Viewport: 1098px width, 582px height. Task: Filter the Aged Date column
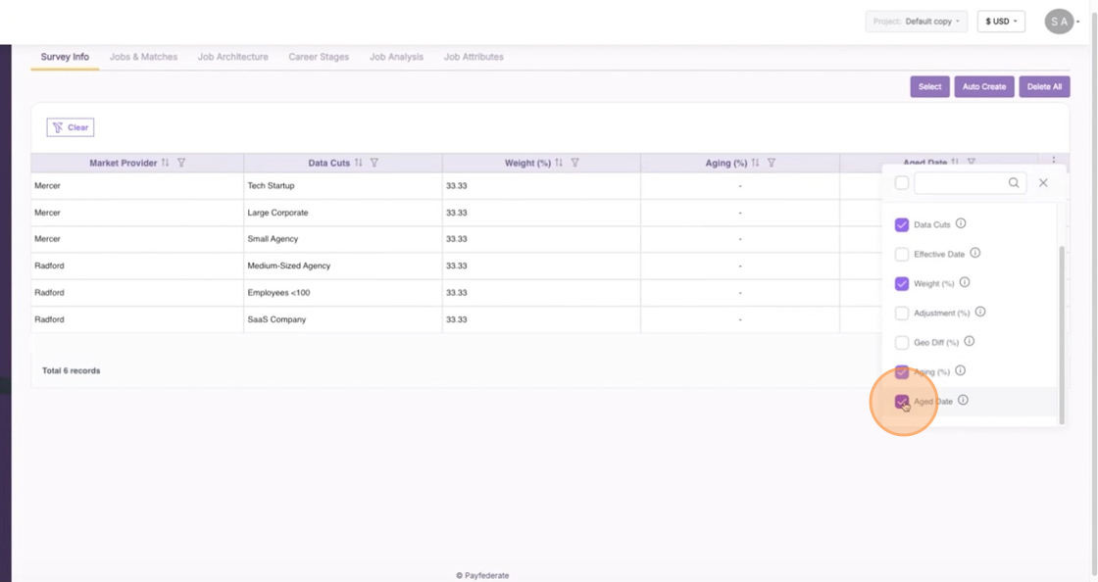[972, 162]
